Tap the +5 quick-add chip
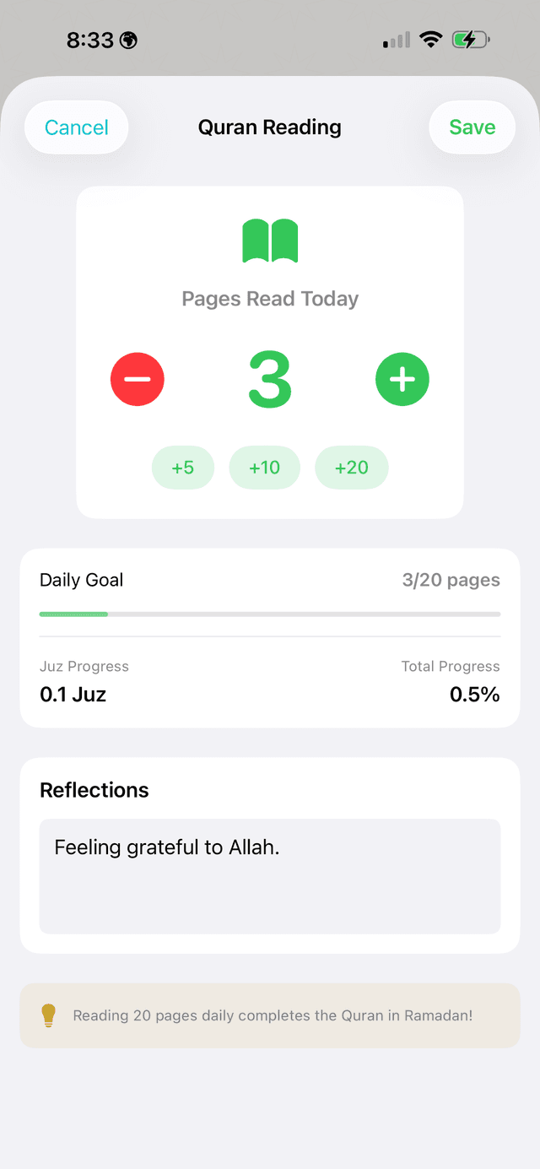Image resolution: width=540 pixels, height=1169 pixels. (x=183, y=467)
